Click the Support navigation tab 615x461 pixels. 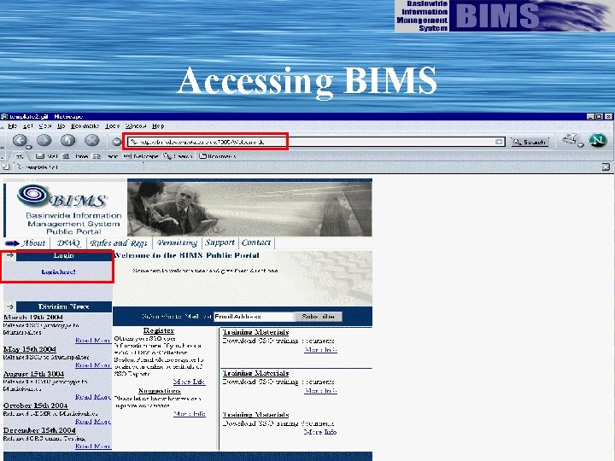click(220, 242)
